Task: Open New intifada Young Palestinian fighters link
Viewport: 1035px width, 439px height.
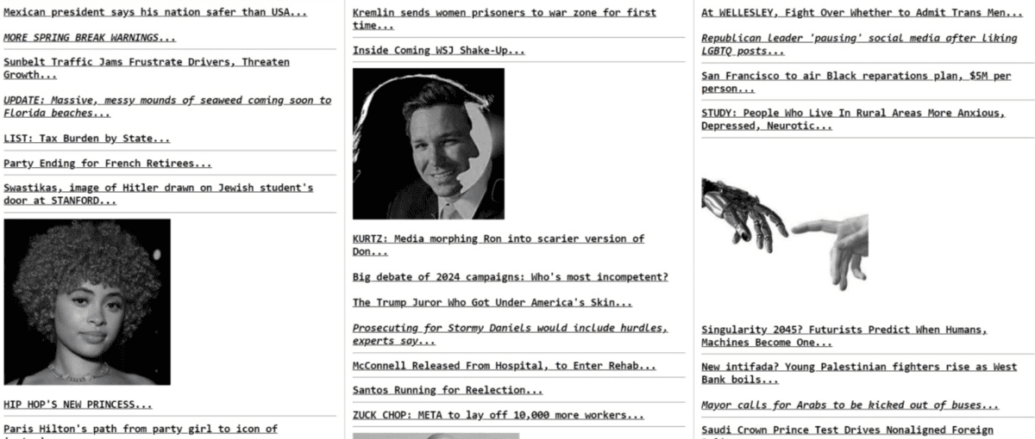Action: click(860, 374)
